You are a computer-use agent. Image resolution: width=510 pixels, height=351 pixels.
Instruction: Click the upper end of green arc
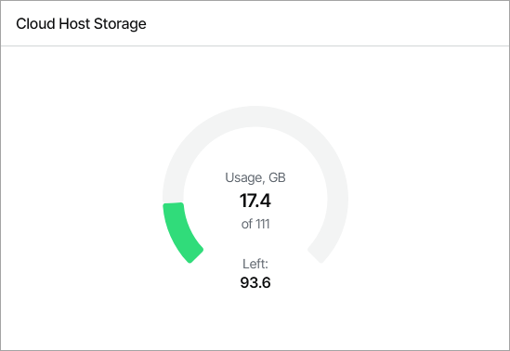click(x=174, y=207)
